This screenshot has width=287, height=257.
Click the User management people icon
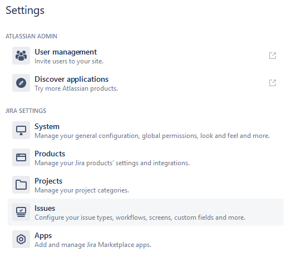pos(21,56)
